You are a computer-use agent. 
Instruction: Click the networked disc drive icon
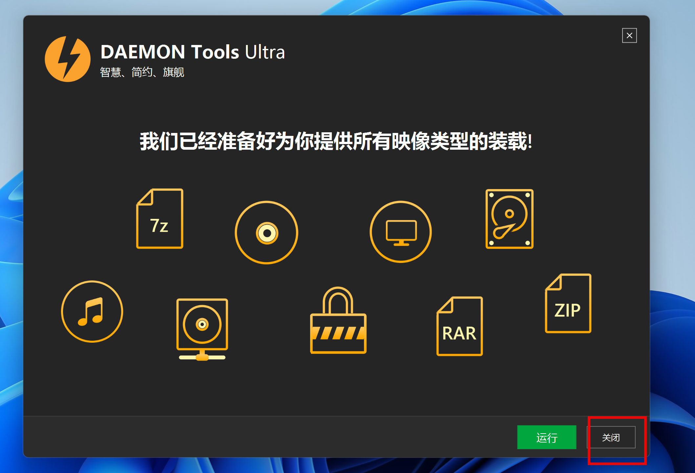coord(202,329)
